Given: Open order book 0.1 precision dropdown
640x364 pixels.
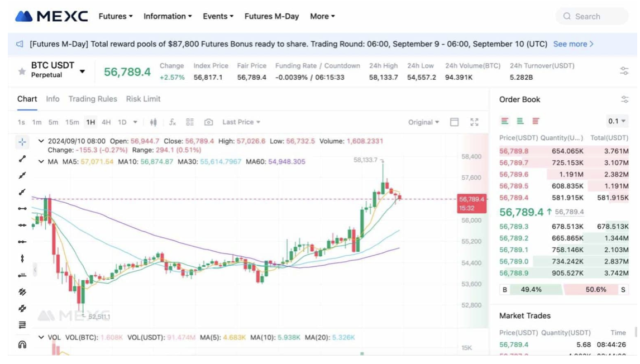Looking at the screenshot, I should tap(617, 121).
